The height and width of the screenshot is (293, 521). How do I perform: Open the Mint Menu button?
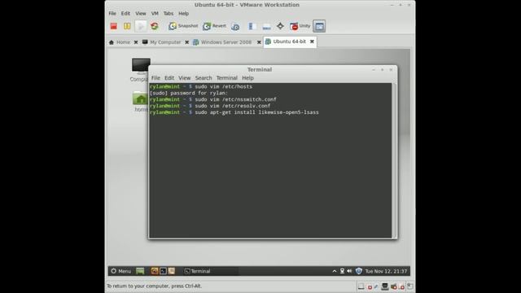pos(121,271)
